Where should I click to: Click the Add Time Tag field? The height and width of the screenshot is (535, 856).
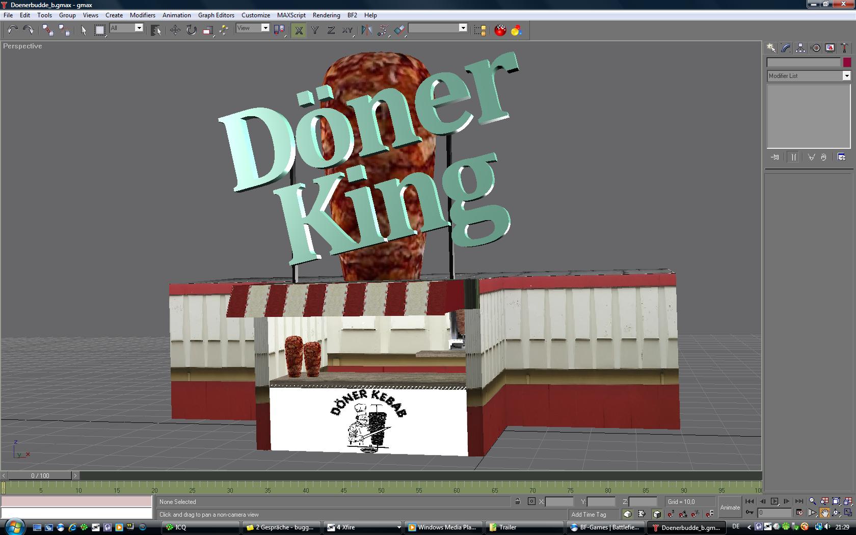(594, 514)
